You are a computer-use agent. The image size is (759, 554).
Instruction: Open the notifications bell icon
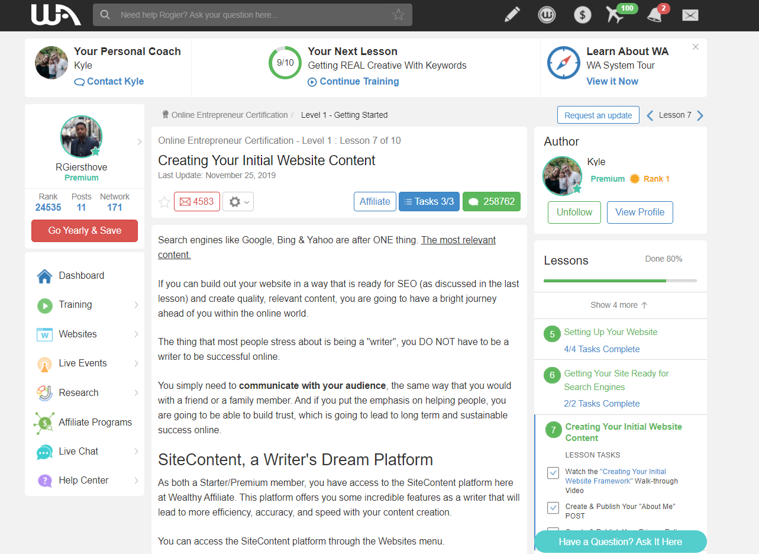click(x=655, y=14)
